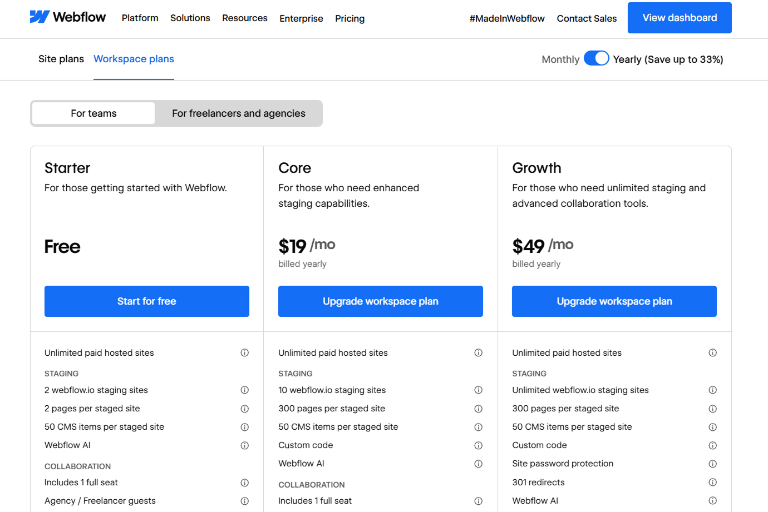Click Site password protection text
768x512 pixels.
click(x=563, y=464)
